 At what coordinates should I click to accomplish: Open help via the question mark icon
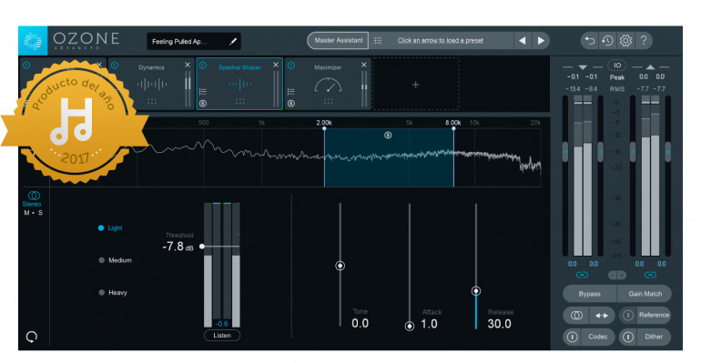click(644, 41)
